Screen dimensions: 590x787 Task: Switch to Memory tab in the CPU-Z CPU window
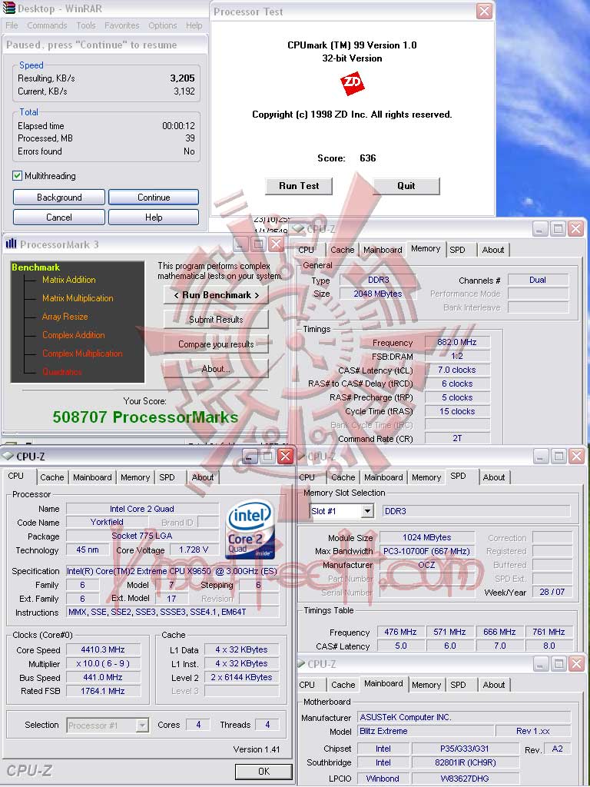135,477
